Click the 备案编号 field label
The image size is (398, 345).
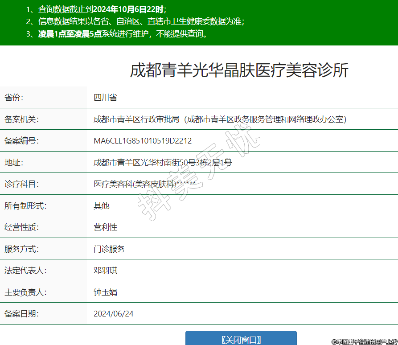pyautogui.click(x=22, y=141)
